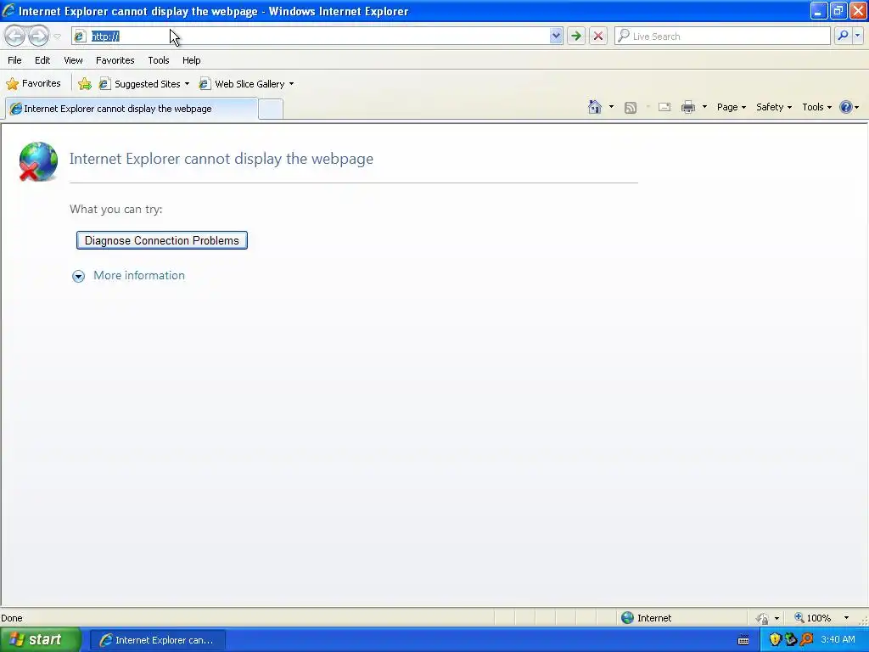Click the 3:40 AM clock
This screenshot has height=652, width=869.
click(838, 640)
